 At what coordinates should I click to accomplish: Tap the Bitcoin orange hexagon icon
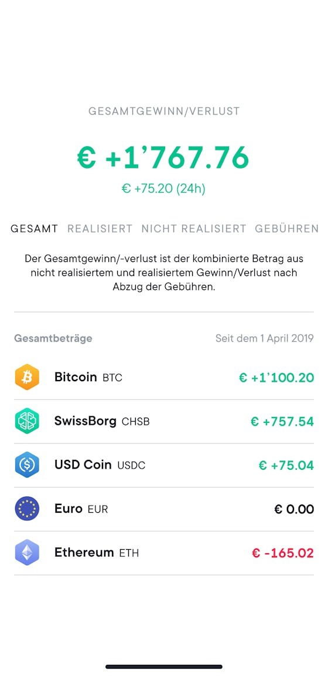pos(27,377)
